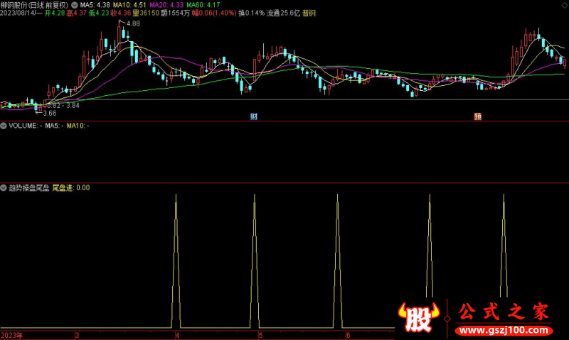Viewport: 569px width, 340px height.
Task: Click the VOLUME: - panel label
Action: 25,126
